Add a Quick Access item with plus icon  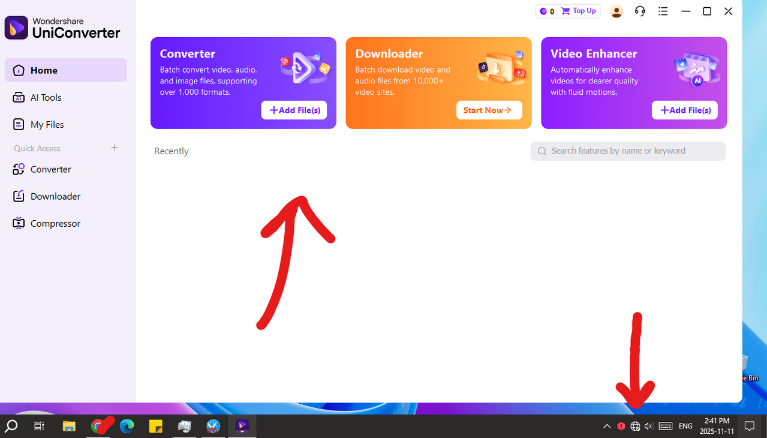point(115,148)
